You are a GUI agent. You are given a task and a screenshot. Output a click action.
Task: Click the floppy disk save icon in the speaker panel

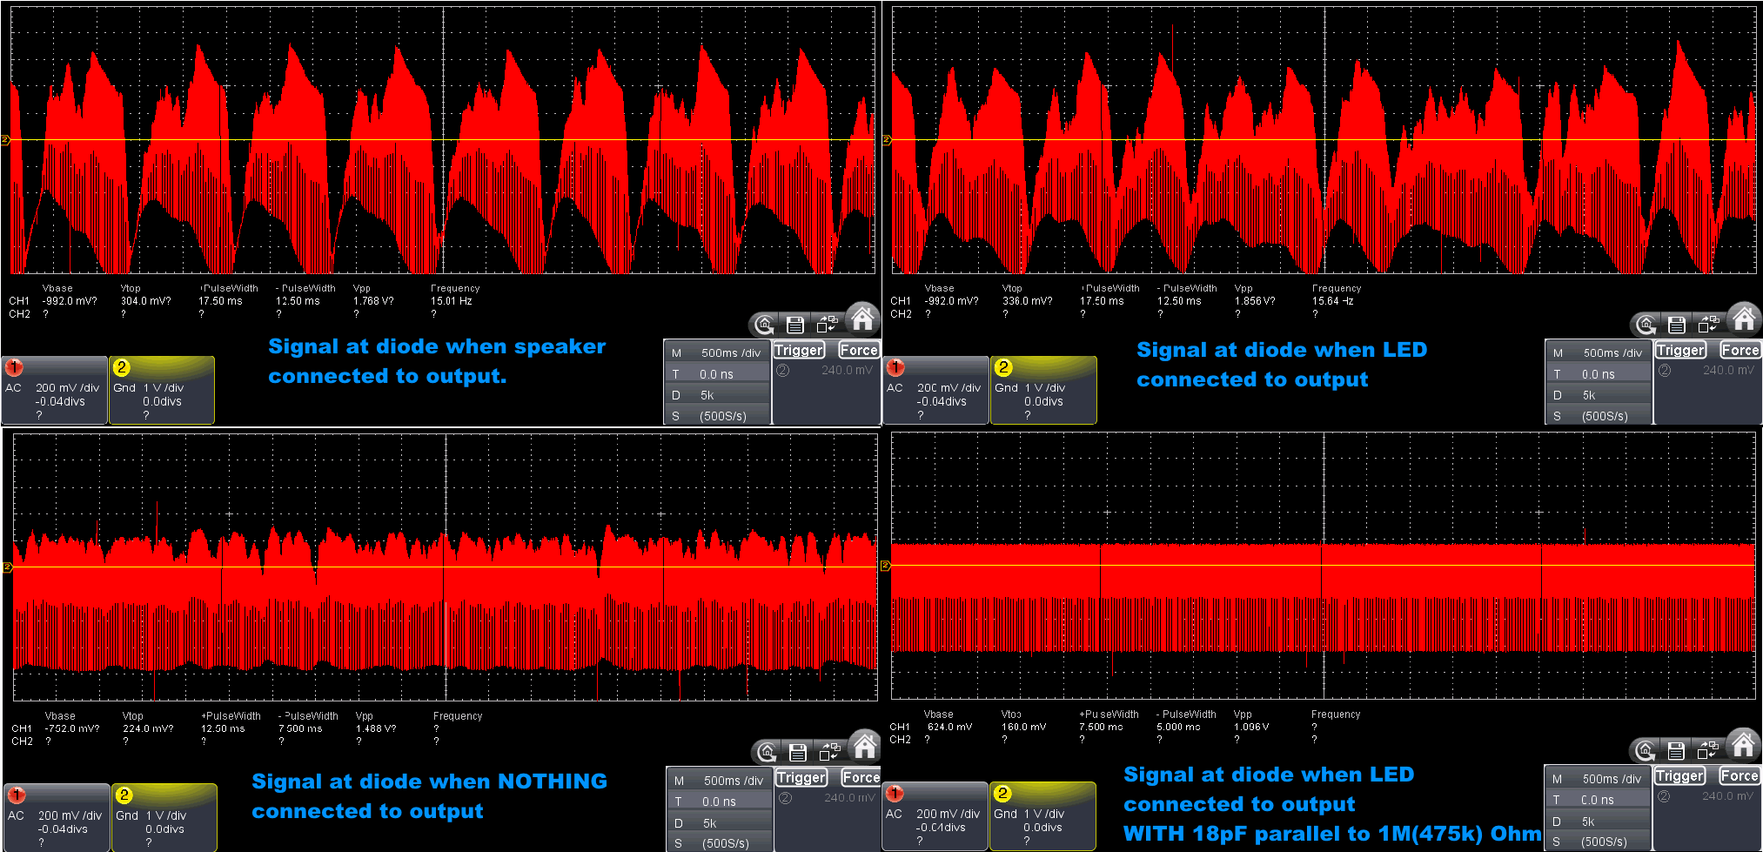pyautogui.click(x=794, y=325)
